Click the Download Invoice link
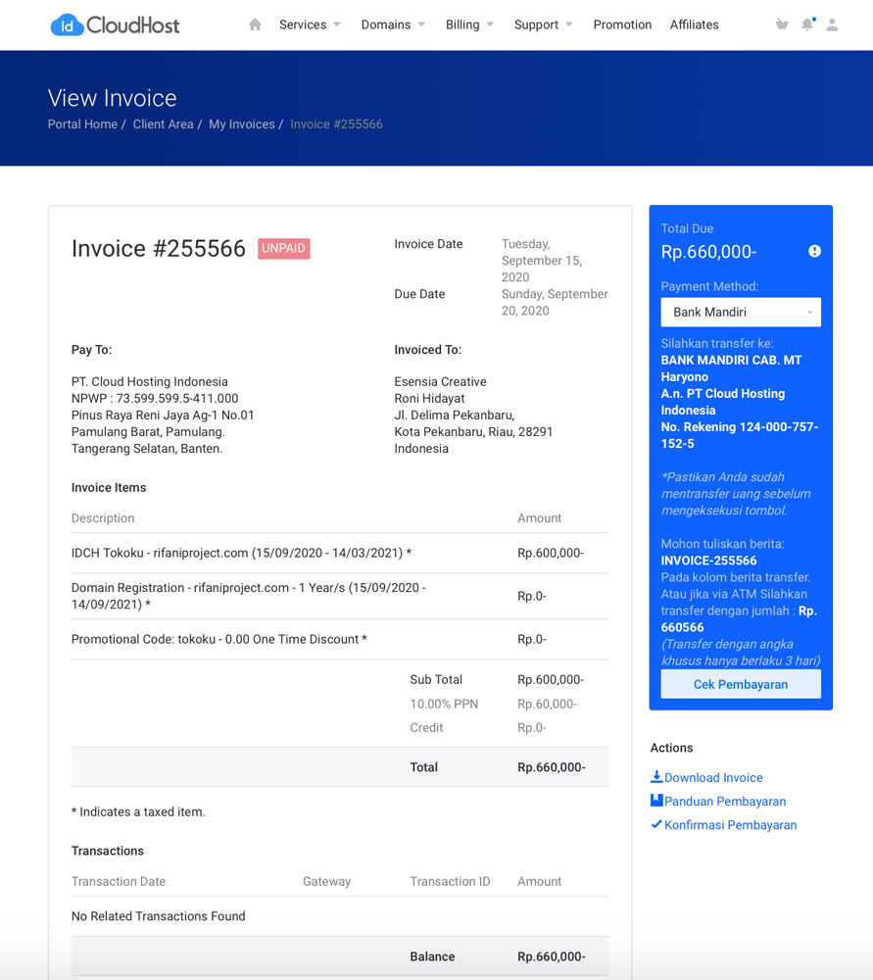 pyautogui.click(x=712, y=776)
